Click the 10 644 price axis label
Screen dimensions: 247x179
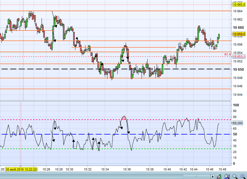pyautogui.click(x=238, y=95)
